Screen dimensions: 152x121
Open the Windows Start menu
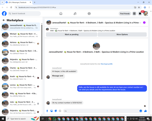coord(3,119)
